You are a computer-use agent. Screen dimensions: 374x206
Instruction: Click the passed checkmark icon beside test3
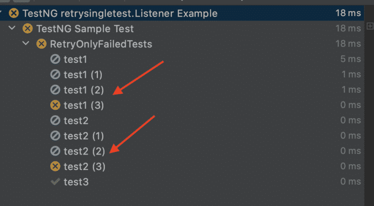(55, 182)
